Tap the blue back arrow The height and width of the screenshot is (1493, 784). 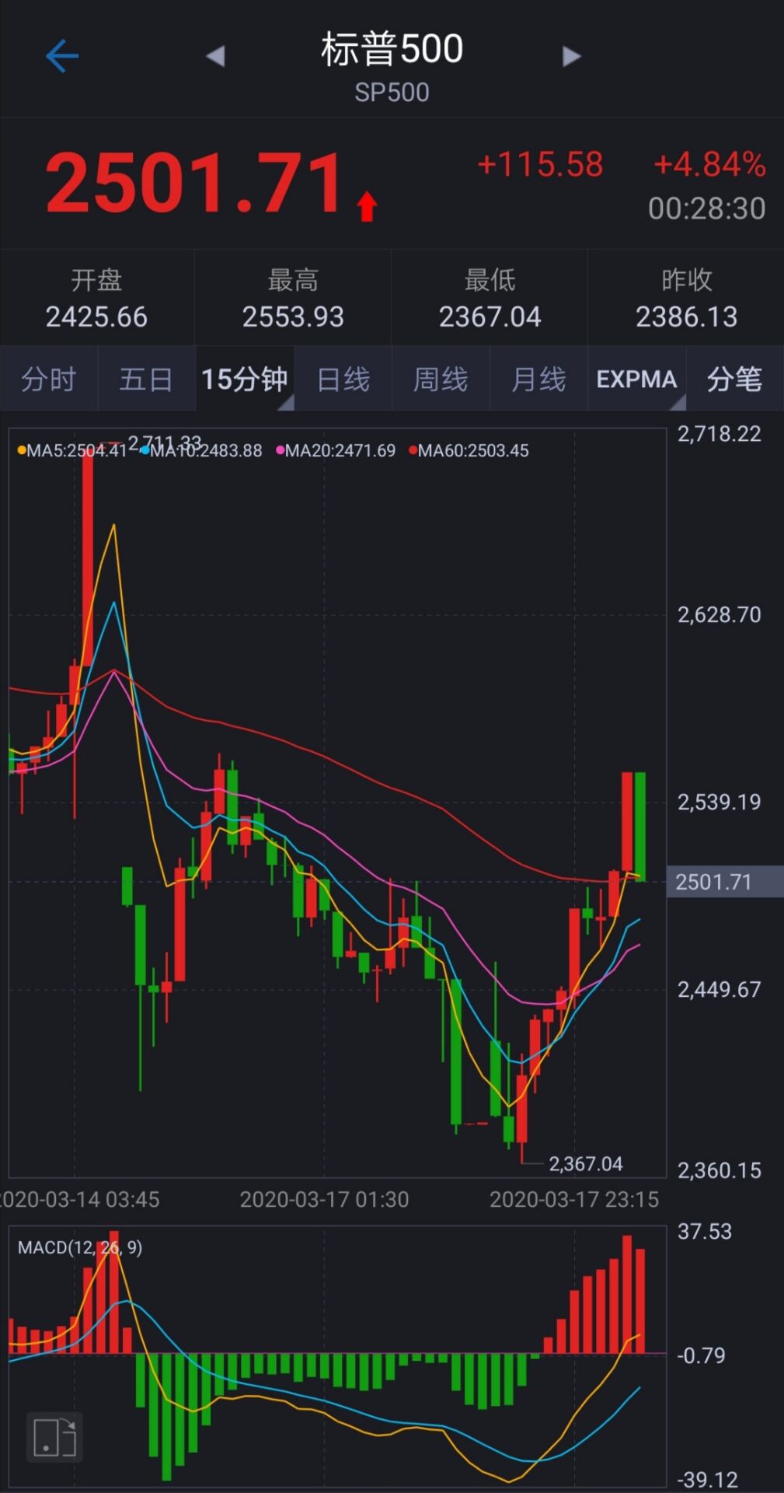pyautogui.click(x=62, y=56)
